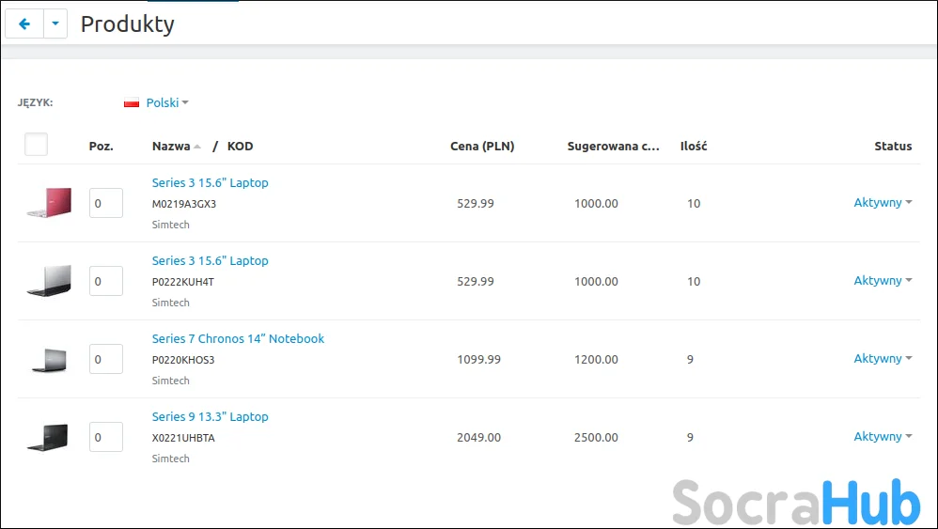Open the dropdown next to back arrow
Screen dimensions: 938x529
tap(55, 23)
